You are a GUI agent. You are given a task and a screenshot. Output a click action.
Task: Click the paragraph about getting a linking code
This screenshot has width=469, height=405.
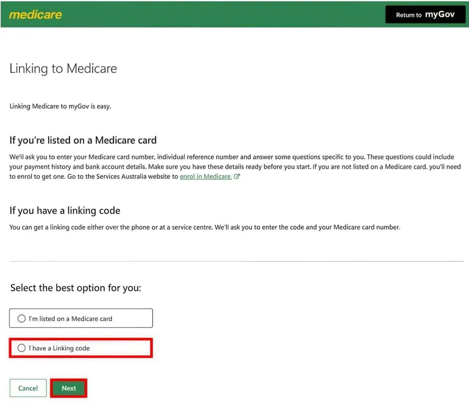click(x=205, y=227)
